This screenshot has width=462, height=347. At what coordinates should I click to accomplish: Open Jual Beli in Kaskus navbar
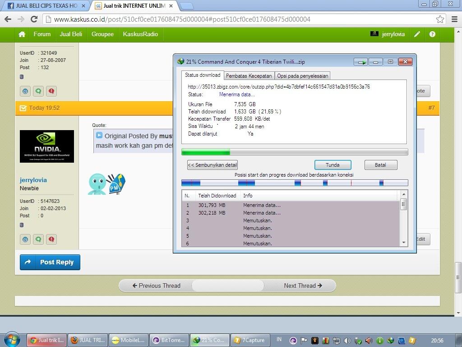[71, 34]
